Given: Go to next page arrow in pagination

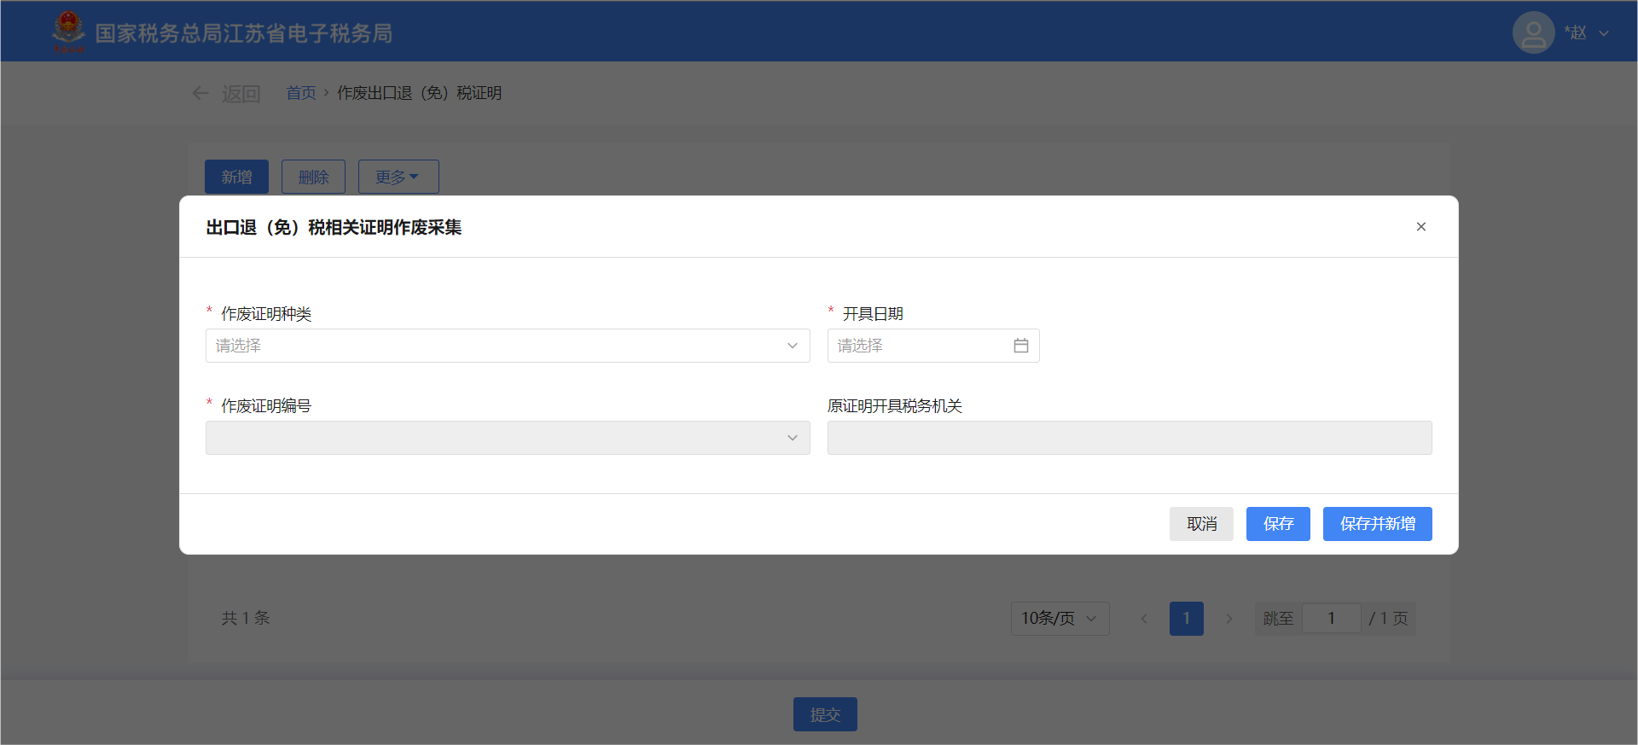Looking at the screenshot, I should [1228, 619].
